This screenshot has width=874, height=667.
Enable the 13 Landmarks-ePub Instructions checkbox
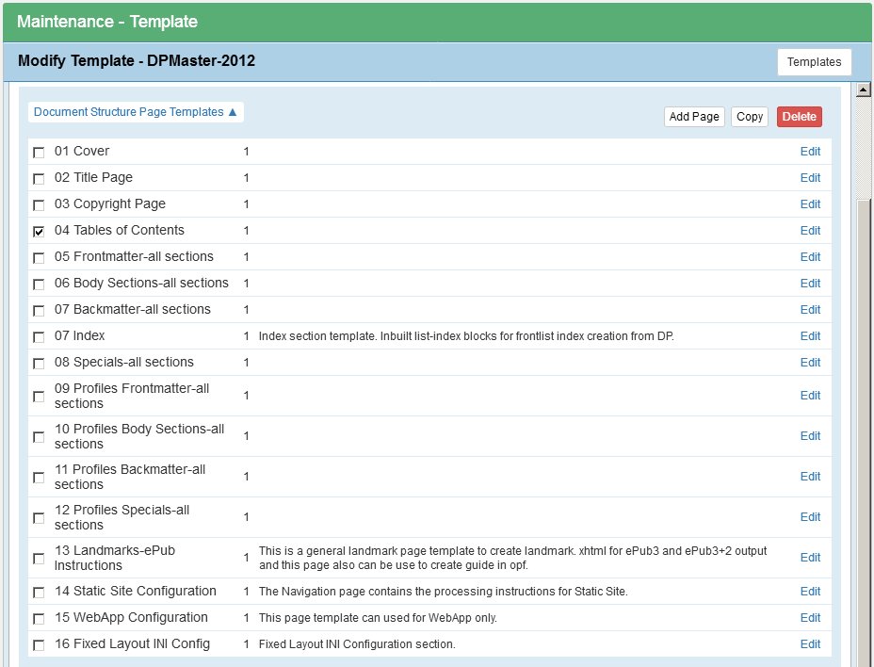click(39, 557)
